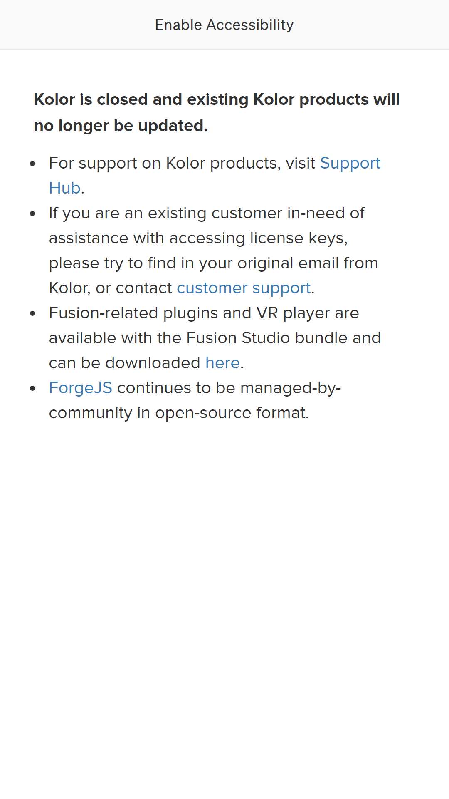
Task: Click the Enable Accessibility button
Action: pyautogui.click(x=224, y=25)
